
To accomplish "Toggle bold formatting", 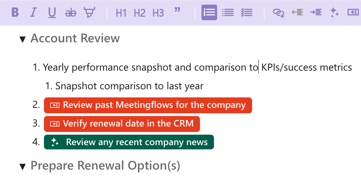I will coord(15,13).
